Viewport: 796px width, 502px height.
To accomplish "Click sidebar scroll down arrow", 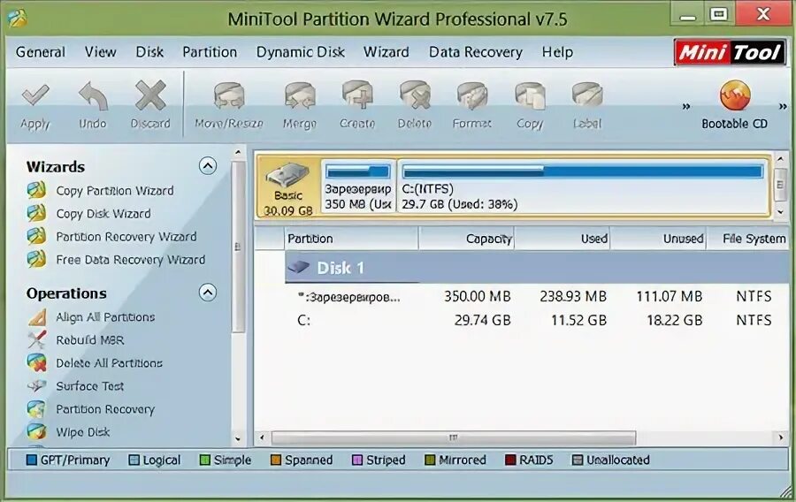I will 238,438.
